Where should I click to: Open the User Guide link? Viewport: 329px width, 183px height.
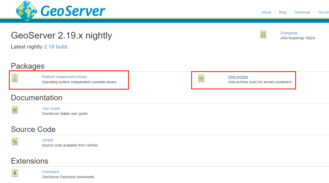pyautogui.click(x=51, y=108)
